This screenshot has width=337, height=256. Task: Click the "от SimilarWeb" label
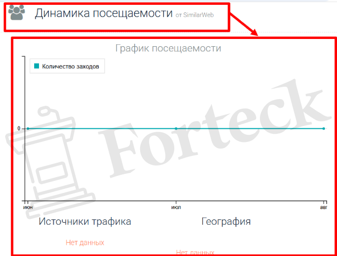[x=194, y=15]
